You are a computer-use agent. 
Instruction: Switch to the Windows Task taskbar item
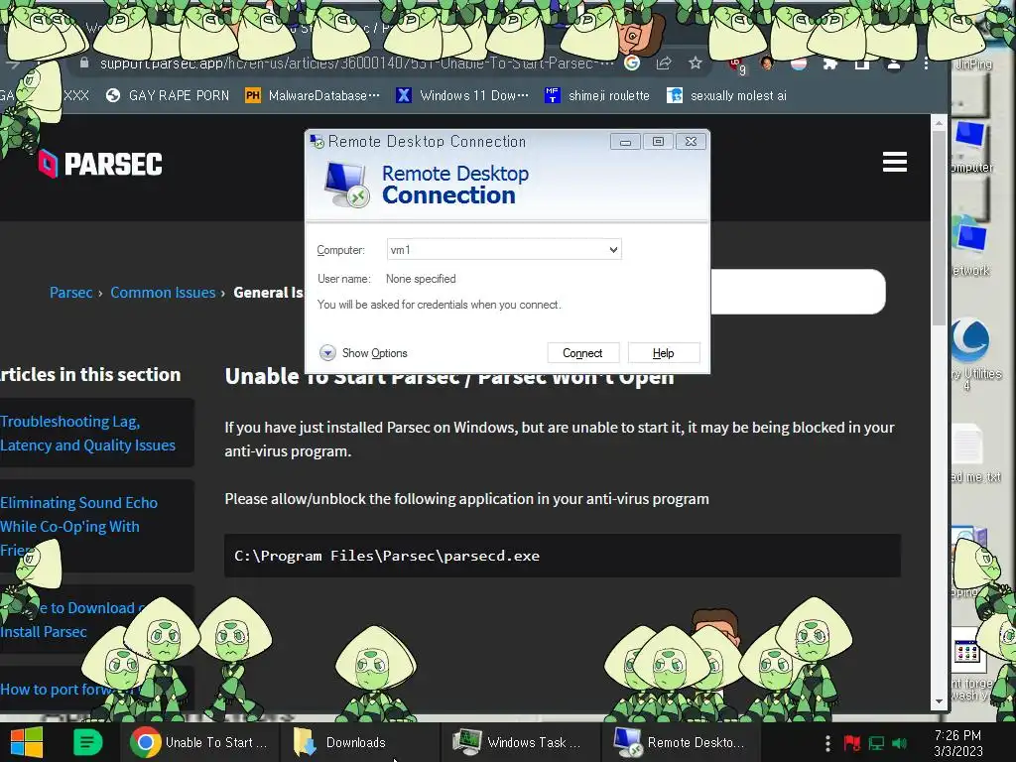[520, 742]
